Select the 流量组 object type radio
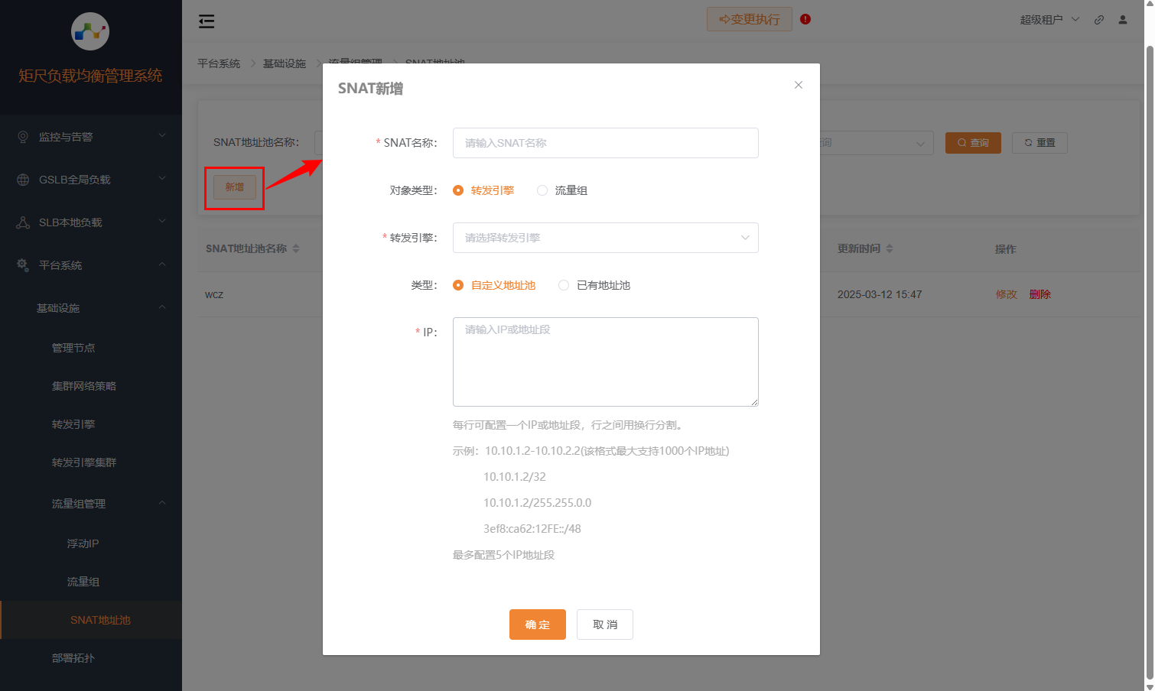The height and width of the screenshot is (691, 1155). (542, 190)
